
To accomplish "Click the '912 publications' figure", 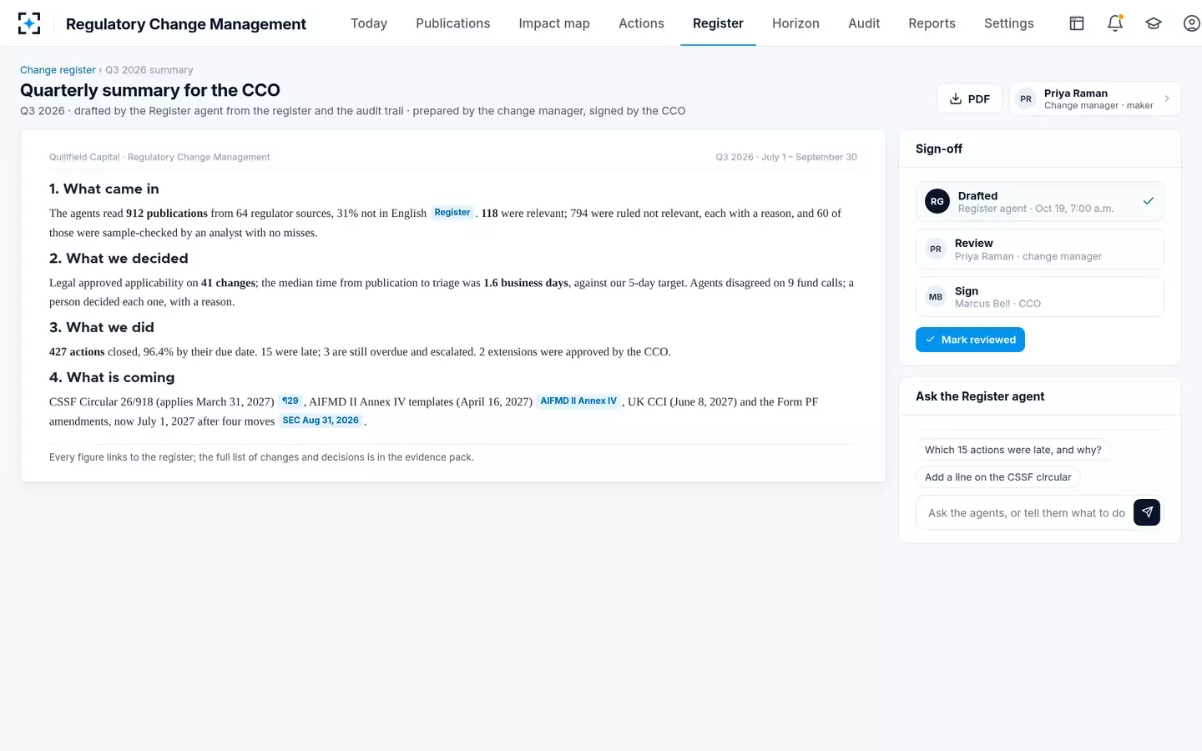I will pos(167,214).
